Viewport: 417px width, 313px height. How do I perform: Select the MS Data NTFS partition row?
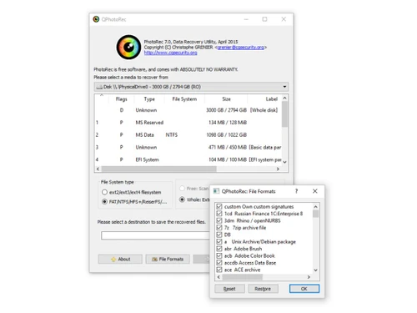pyautogui.click(x=188, y=135)
